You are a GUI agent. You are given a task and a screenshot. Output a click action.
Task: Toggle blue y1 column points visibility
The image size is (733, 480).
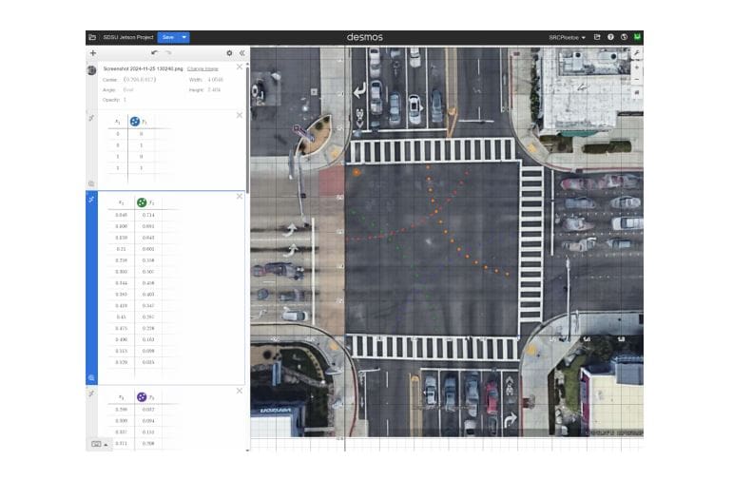coord(135,122)
